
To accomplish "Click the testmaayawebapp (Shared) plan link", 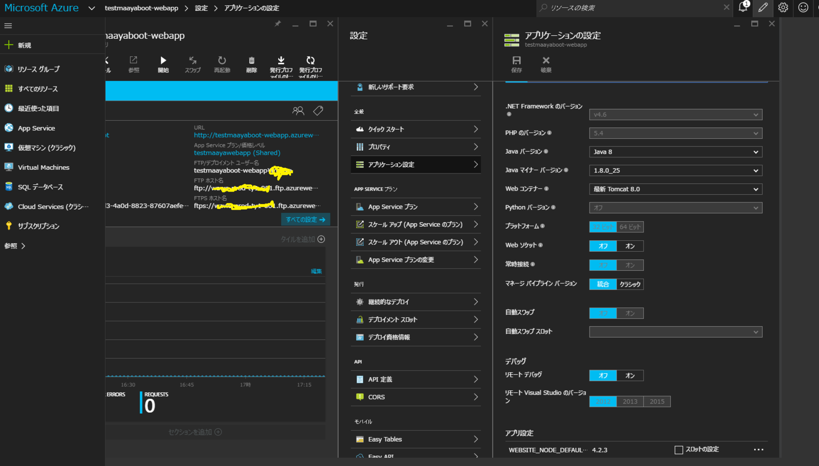I will tap(237, 153).
